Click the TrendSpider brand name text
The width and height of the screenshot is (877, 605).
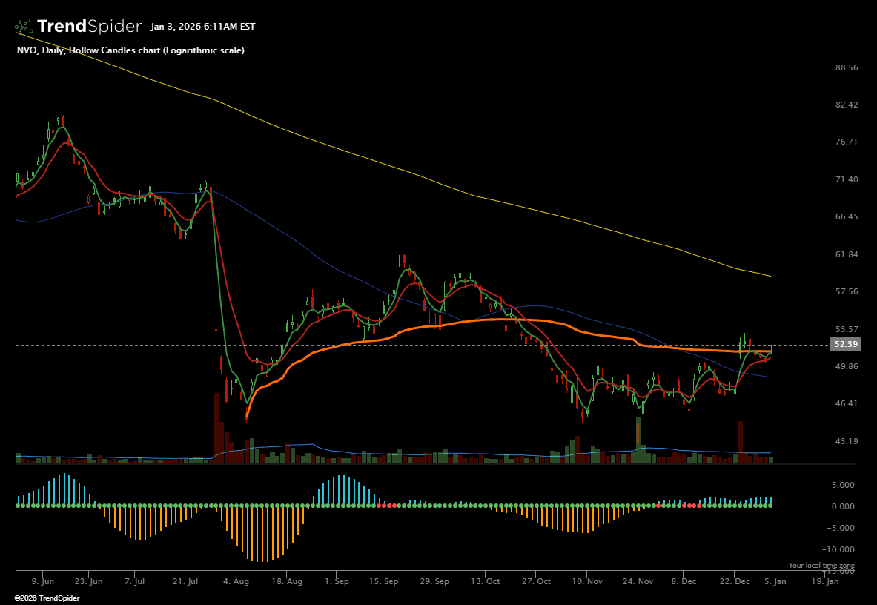coord(88,27)
